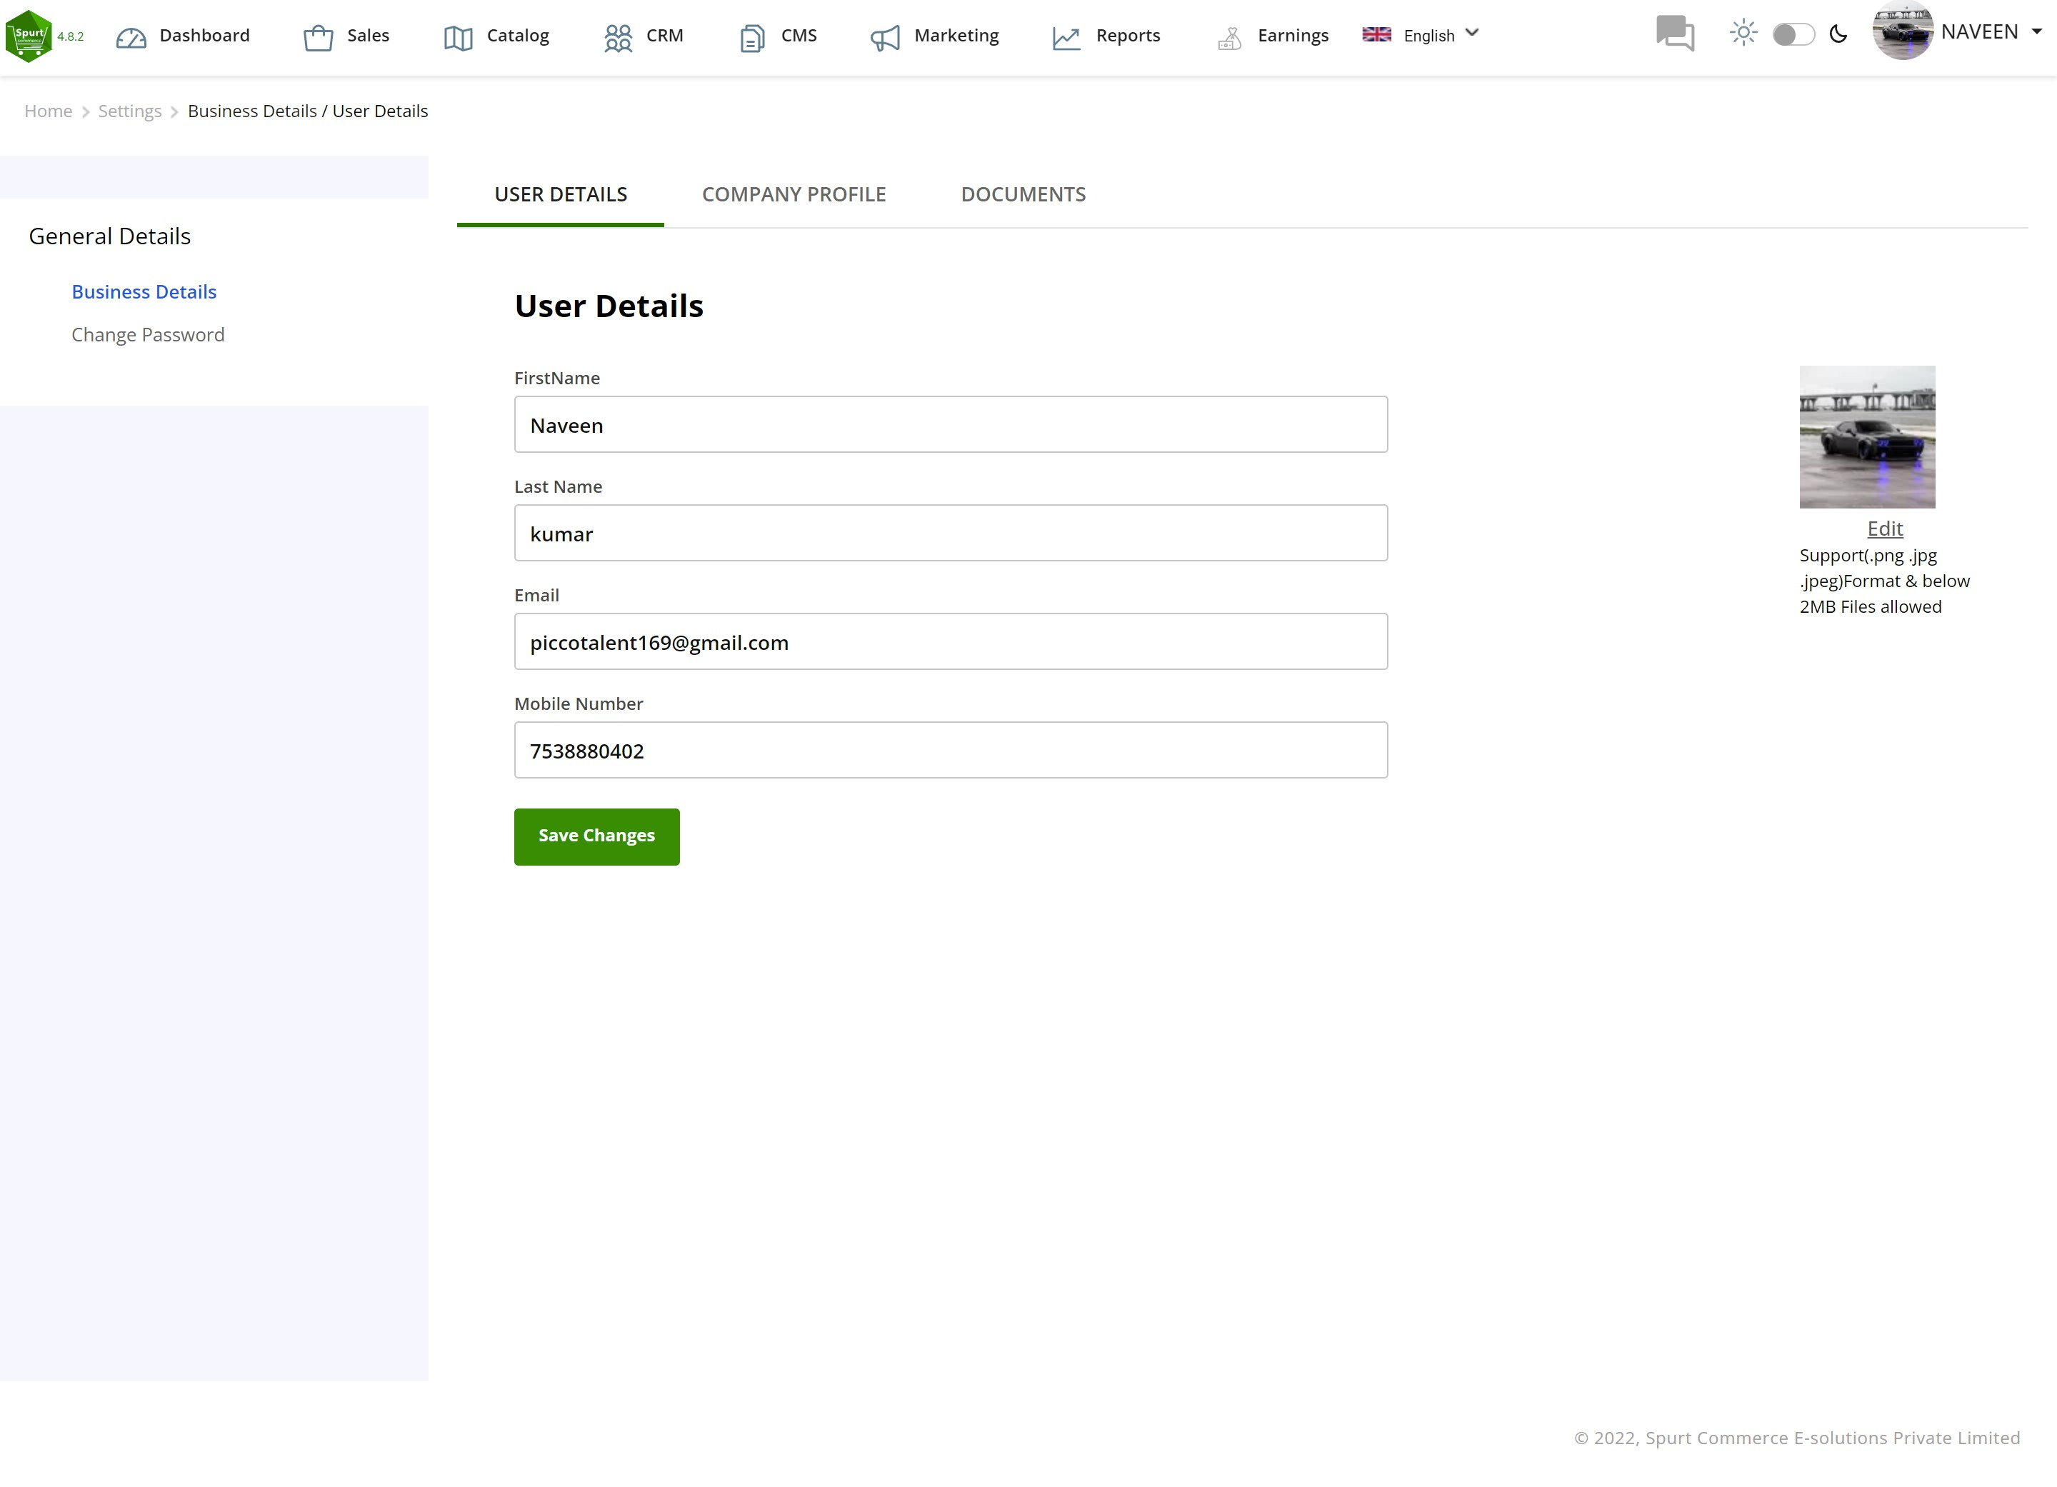2057x1487 pixels.
Task: Click the CRM menu label
Action: 665,36
